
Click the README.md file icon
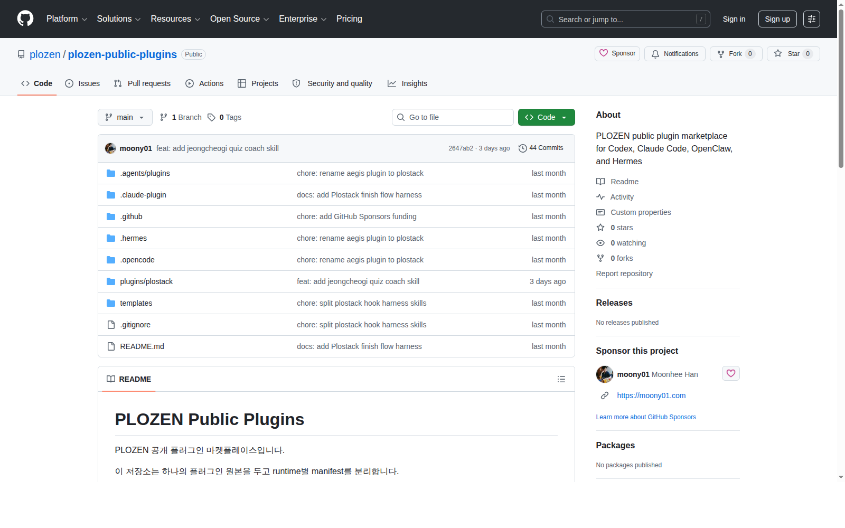click(x=111, y=346)
